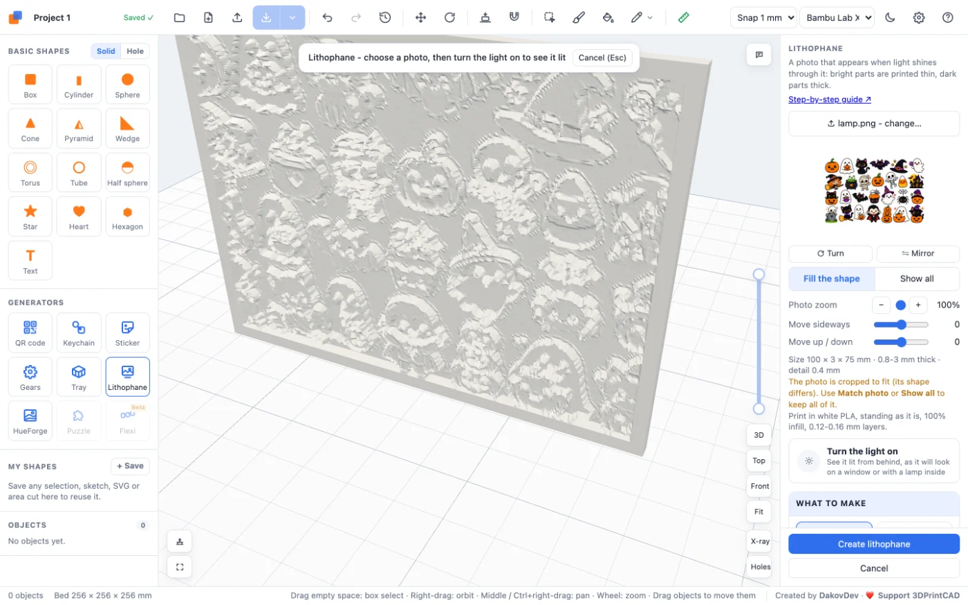Viewport: 968px width, 605px height.
Task: Open the Step-by-step guide link
Action: (830, 100)
